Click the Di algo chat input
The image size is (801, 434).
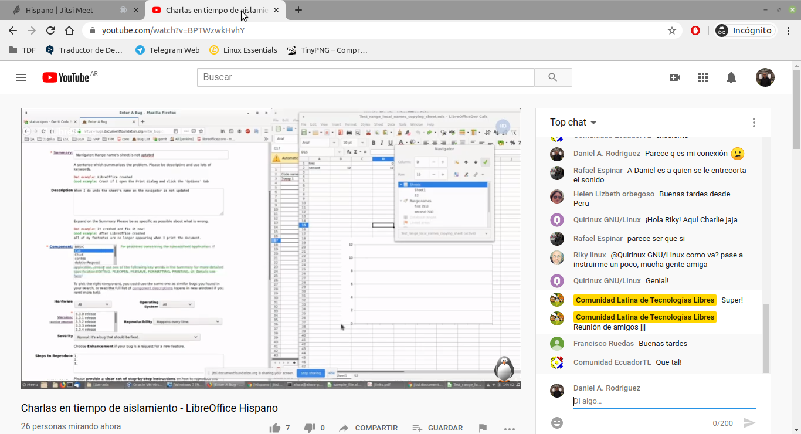[664, 401]
